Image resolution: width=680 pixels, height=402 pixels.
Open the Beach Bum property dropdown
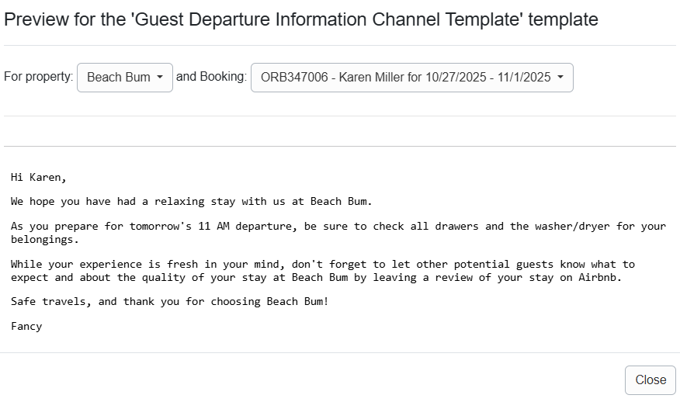(x=124, y=78)
